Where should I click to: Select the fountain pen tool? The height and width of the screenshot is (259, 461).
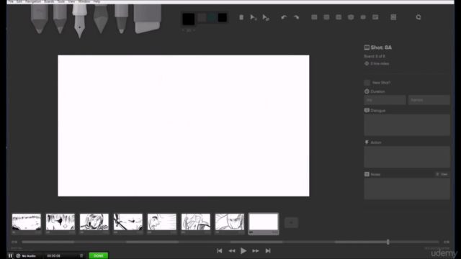click(79, 21)
